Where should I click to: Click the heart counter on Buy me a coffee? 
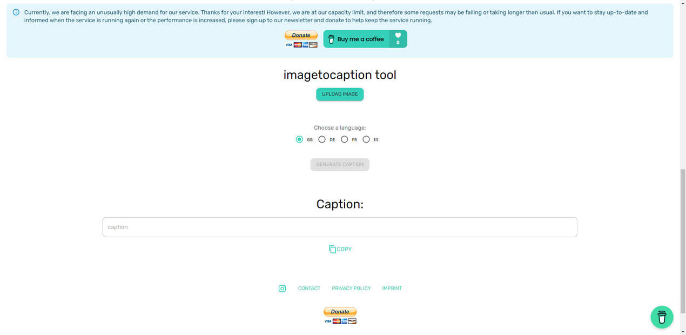[x=398, y=38]
